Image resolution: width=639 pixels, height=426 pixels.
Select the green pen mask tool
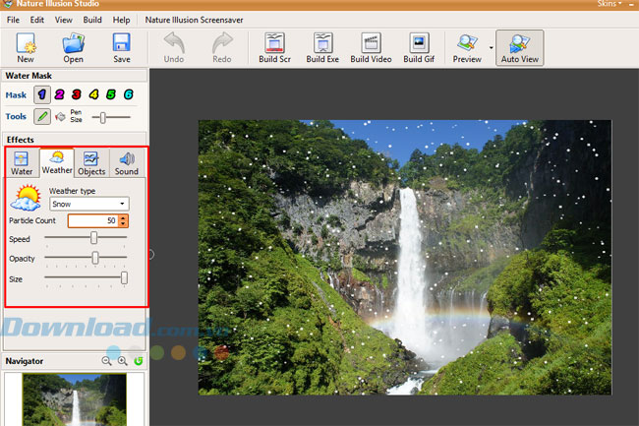pyautogui.click(x=42, y=117)
